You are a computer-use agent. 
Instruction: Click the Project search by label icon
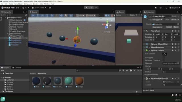coord(127,71)
